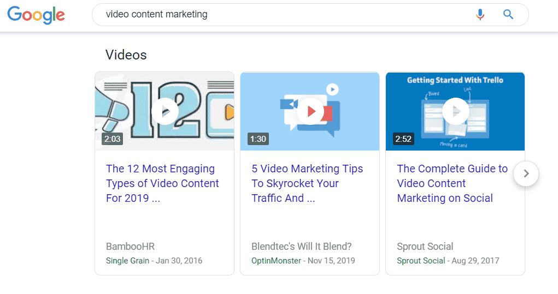
Task: Show more videos with the right chevron arrow
Action: (x=526, y=173)
